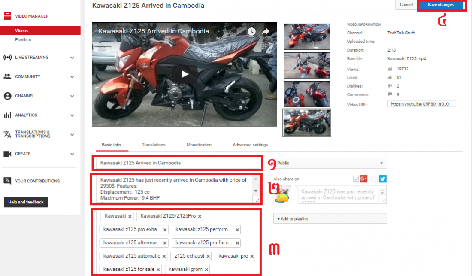The width and height of the screenshot is (472, 276).
Task: Select the third thumbnail option
Action: click(x=307, y=94)
